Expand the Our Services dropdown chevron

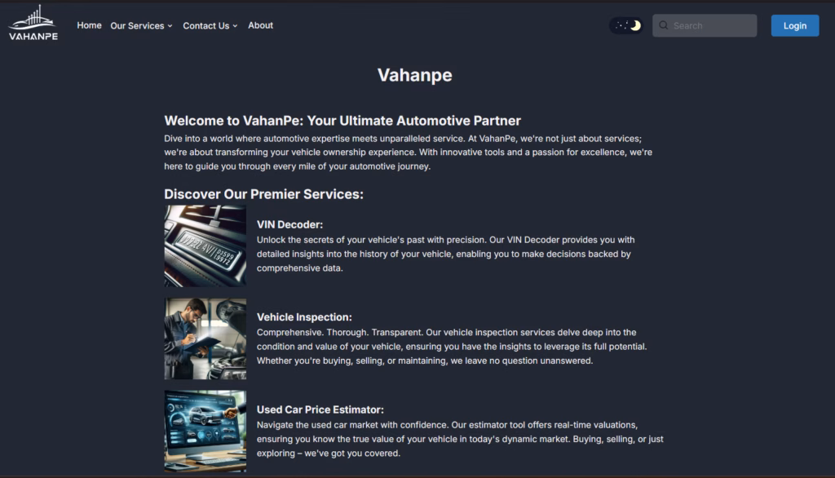coord(170,25)
